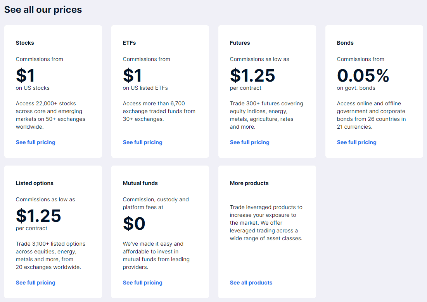Click the $1.25 price in Listed options
This screenshot has width=427, height=302.
[x=38, y=215]
